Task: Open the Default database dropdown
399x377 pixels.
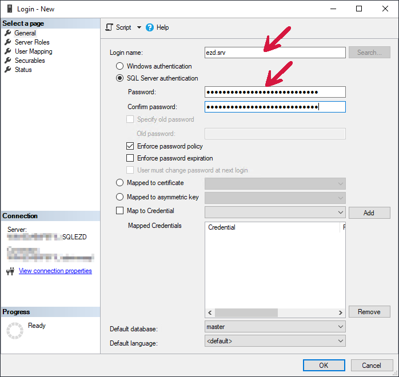Action: [x=341, y=327]
